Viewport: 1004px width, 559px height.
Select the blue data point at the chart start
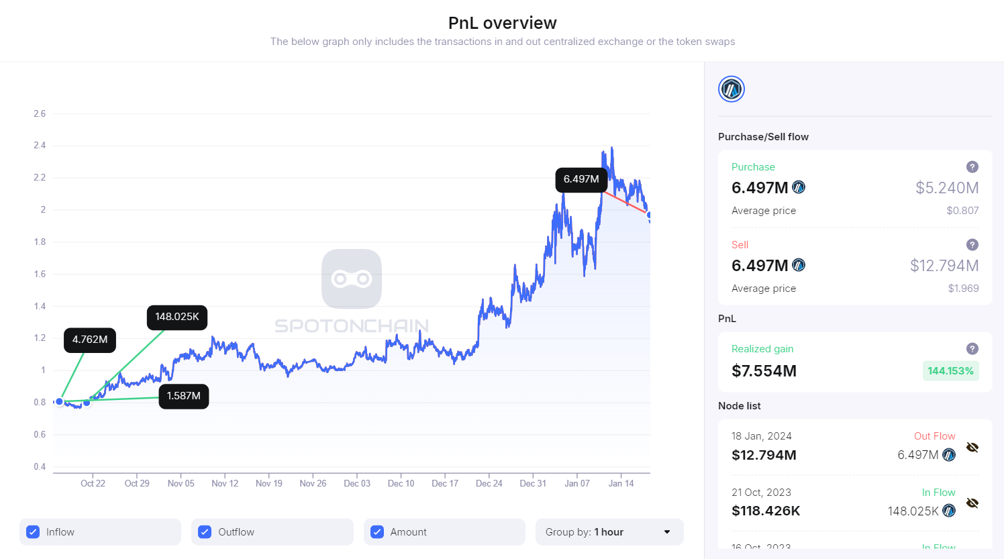coord(59,401)
